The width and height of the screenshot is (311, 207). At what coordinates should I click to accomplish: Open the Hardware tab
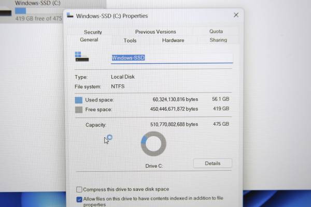click(x=173, y=40)
